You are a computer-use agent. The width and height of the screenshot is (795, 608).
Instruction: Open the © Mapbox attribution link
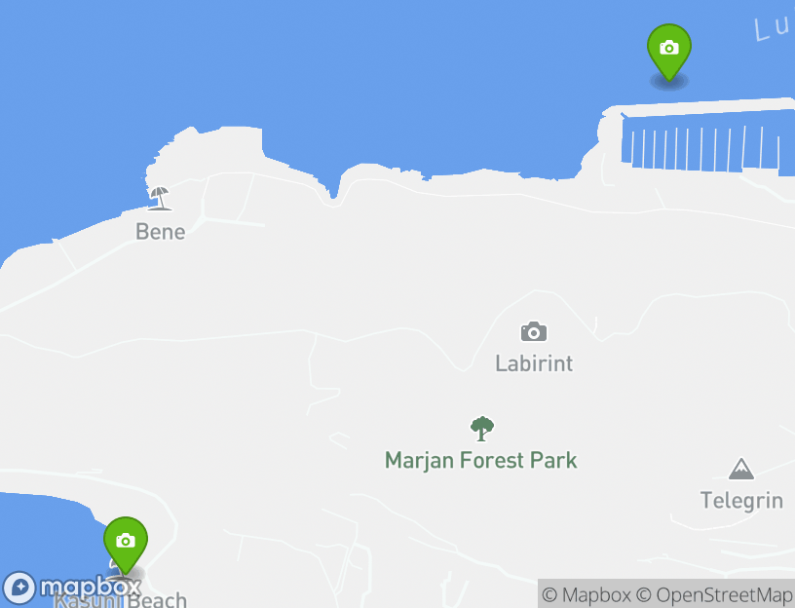pos(587,594)
